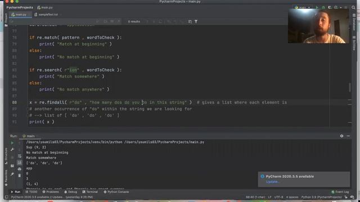Open the LF line separator selector
This screenshot has width=360, height=202.
(x=270, y=197)
